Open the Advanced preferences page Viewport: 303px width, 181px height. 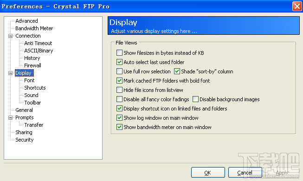click(x=26, y=21)
